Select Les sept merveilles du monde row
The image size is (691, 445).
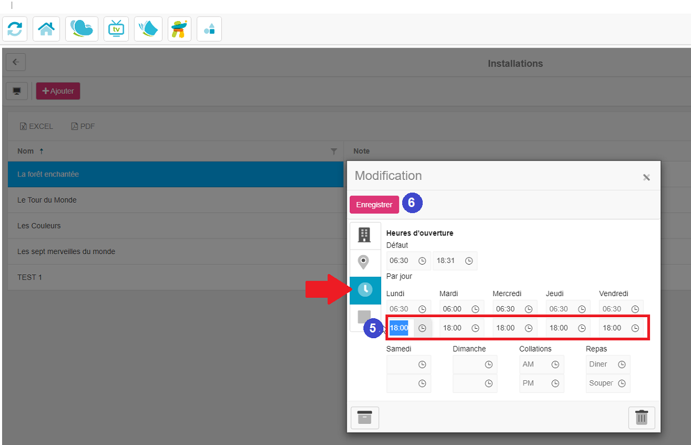[x=176, y=251]
